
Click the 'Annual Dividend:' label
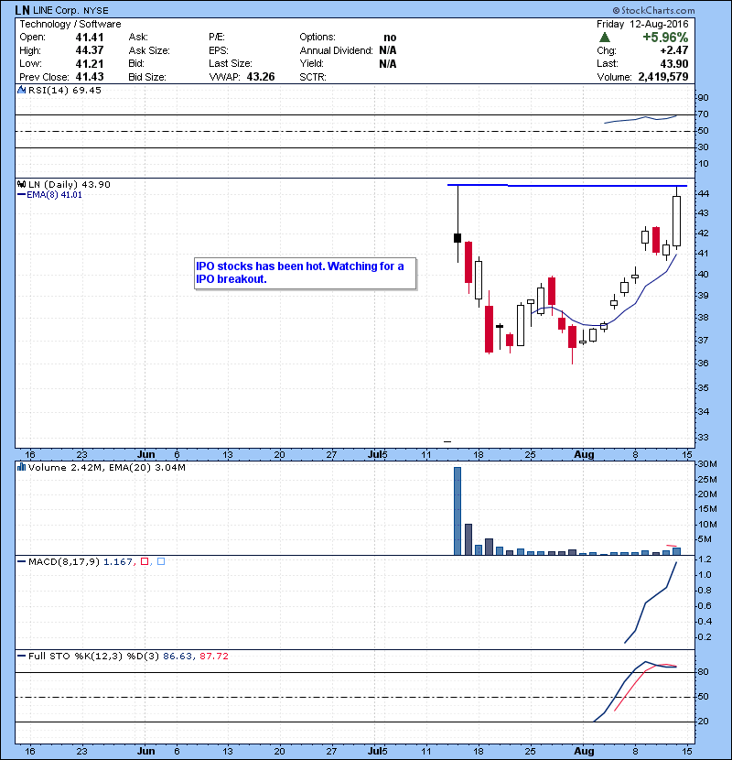click(336, 50)
